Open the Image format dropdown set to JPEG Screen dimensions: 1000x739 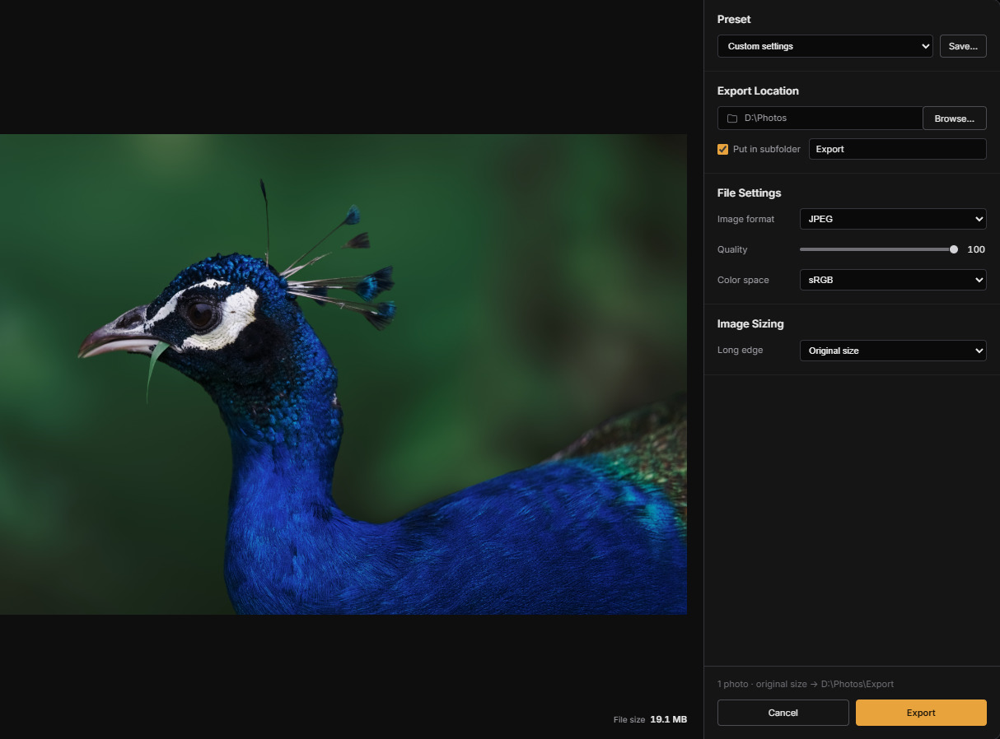893,219
